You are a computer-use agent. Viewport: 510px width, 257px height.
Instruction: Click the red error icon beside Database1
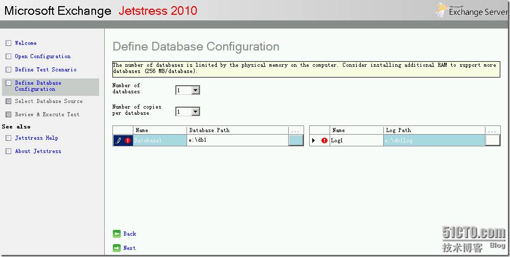128,141
